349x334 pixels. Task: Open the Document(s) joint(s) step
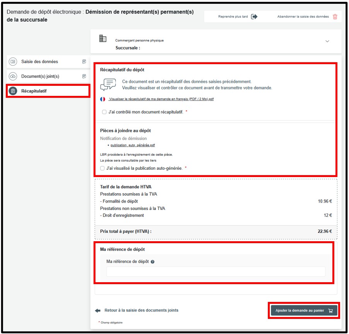(x=40, y=76)
